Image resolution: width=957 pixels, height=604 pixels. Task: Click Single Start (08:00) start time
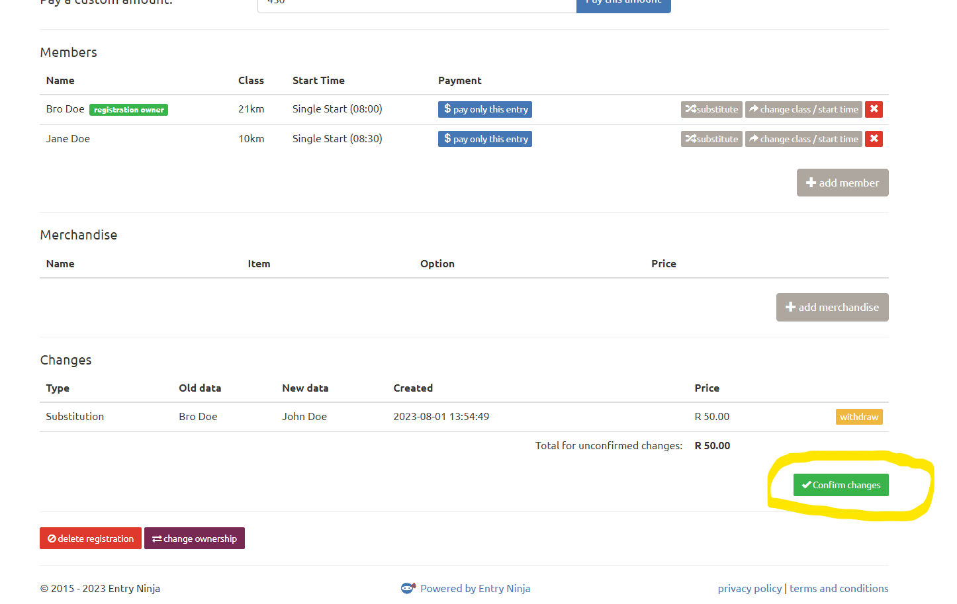[338, 109]
